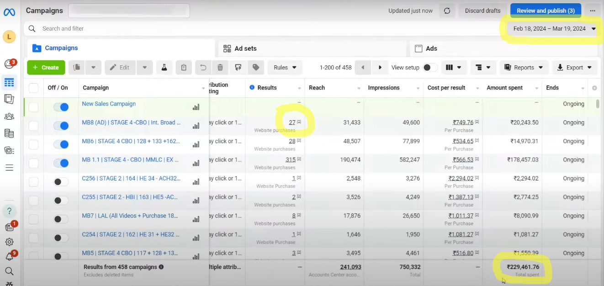Click the Delete trash can icon

click(220, 68)
